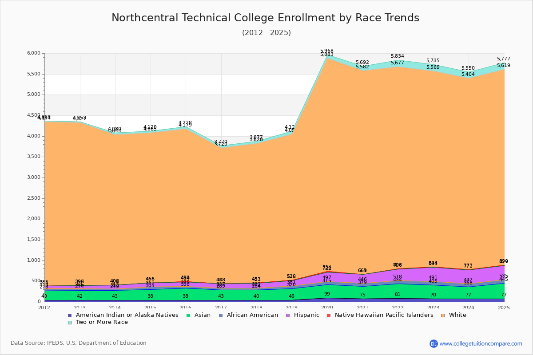533x355 pixels.
Task: Click the 5,692 data label for 2021
Action: (x=362, y=63)
